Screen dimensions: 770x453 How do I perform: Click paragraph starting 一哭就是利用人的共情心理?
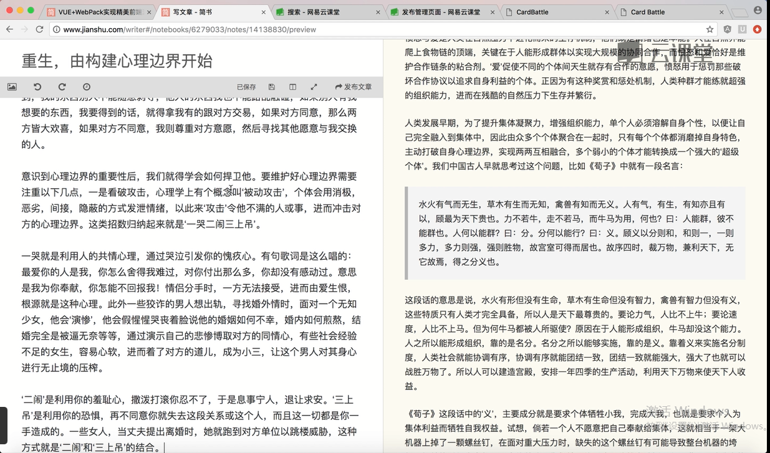click(x=191, y=312)
